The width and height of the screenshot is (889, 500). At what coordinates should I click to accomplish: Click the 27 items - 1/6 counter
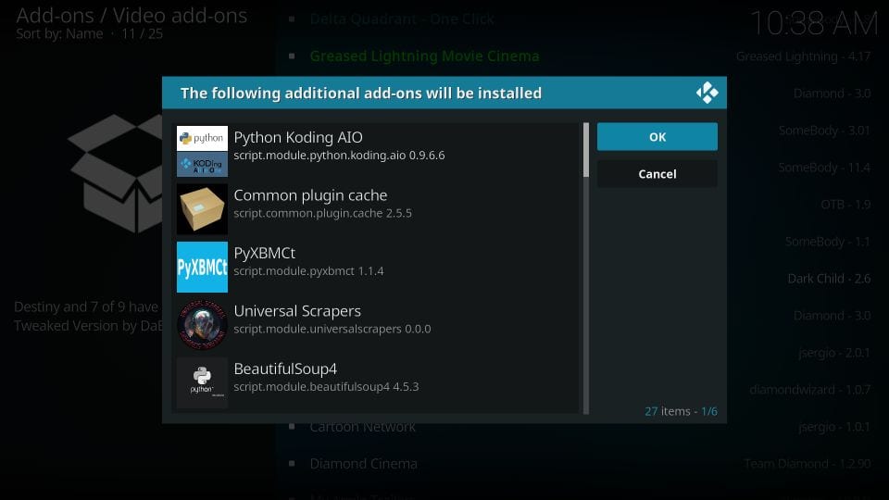(x=681, y=411)
